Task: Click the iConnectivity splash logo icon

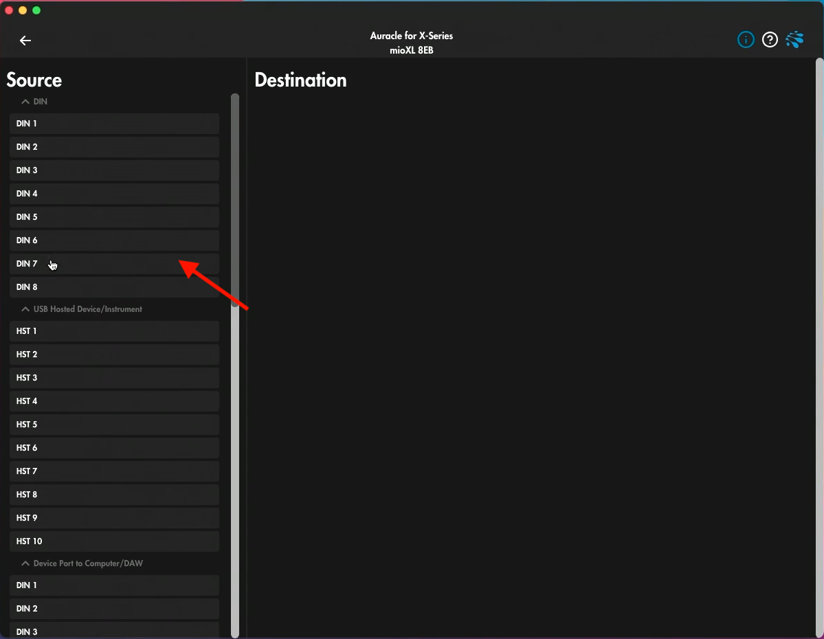Action: pyautogui.click(x=795, y=39)
